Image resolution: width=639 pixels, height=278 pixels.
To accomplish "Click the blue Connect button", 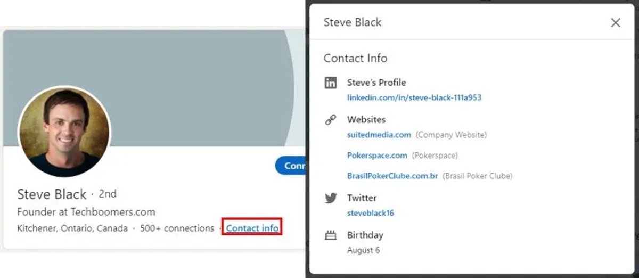I will (x=291, y=166).
